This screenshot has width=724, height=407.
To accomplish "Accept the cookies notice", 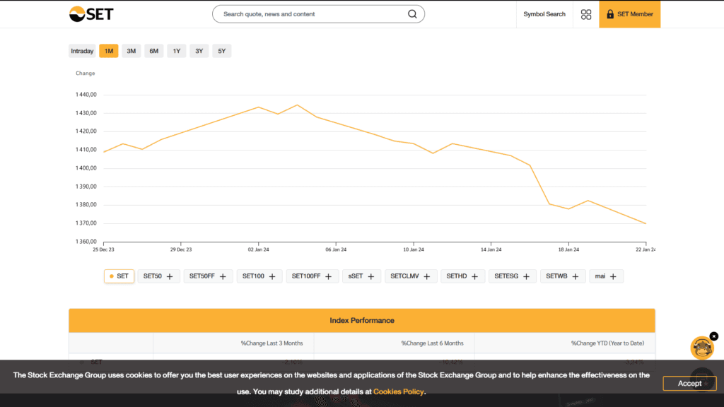I will tap(689, 383).
